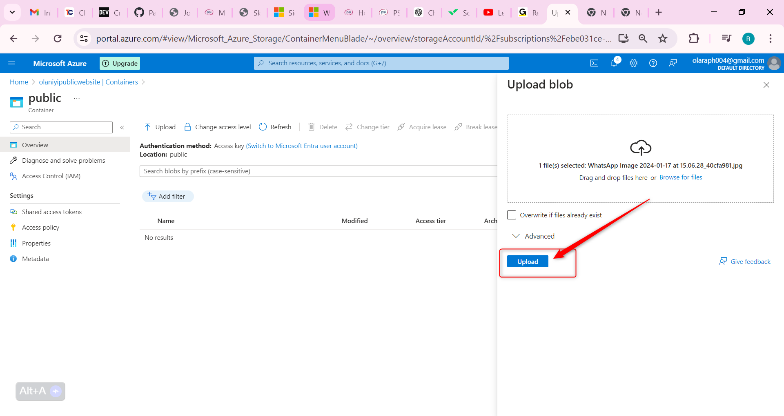Viewport: 784px width, 416px height.
Task: Open the browser extensions menu
Action: click(694, 38)
